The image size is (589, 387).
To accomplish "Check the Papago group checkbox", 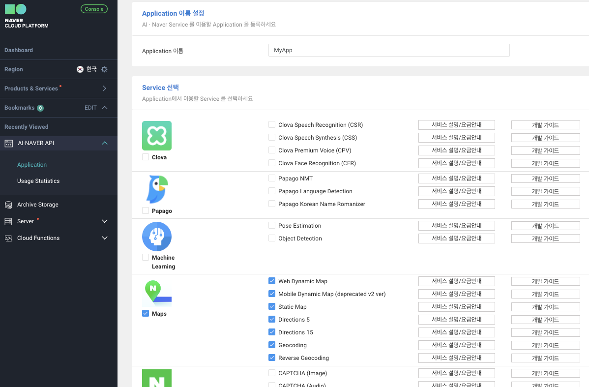I will (146, 211).
